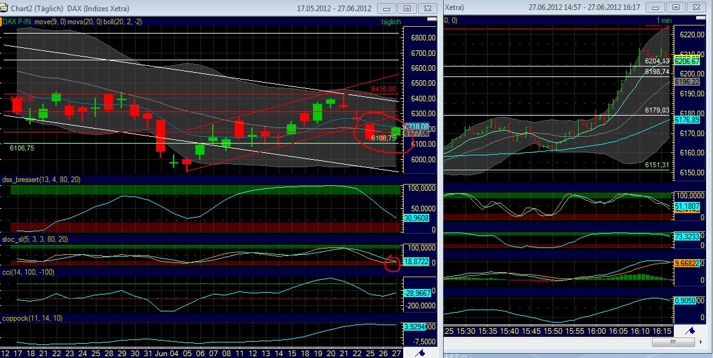Click the 6218,08 price tag on daily chart
The height and width of the screenshot is (358, 713).
(x=416, y=126)
